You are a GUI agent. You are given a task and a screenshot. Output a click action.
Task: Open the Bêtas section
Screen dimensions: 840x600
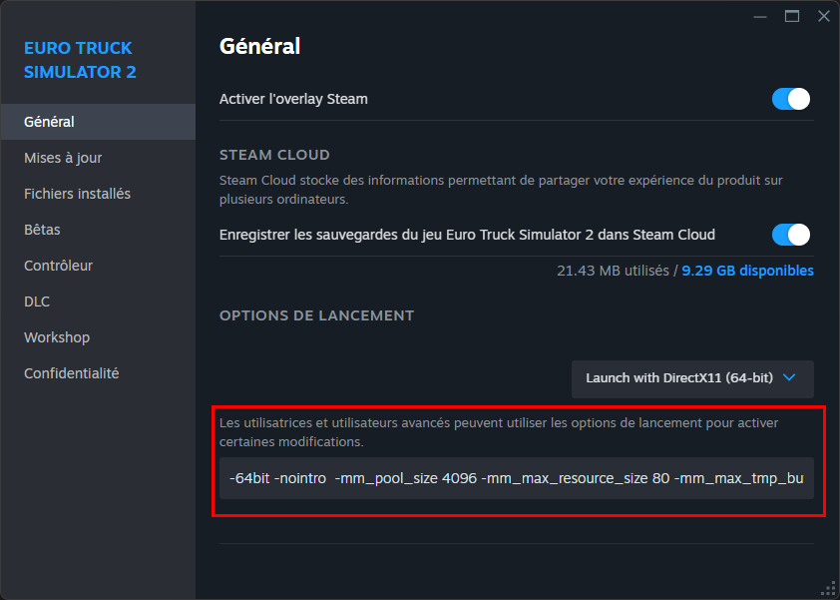(98, 230)
